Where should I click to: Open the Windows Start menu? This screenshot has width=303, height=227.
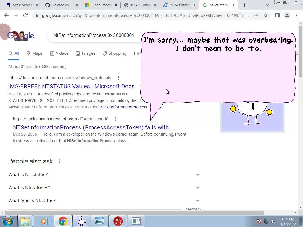pyautogui.click(x=8, y=221)
